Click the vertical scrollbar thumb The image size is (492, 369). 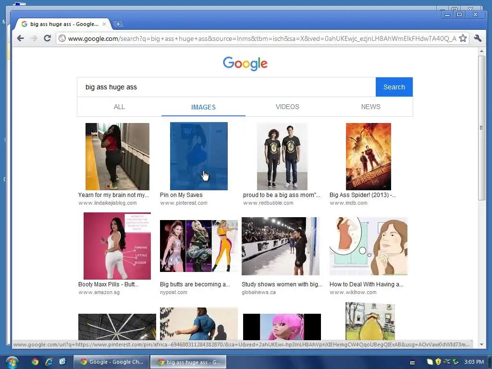pyautogui.click(x=481, y=127)
